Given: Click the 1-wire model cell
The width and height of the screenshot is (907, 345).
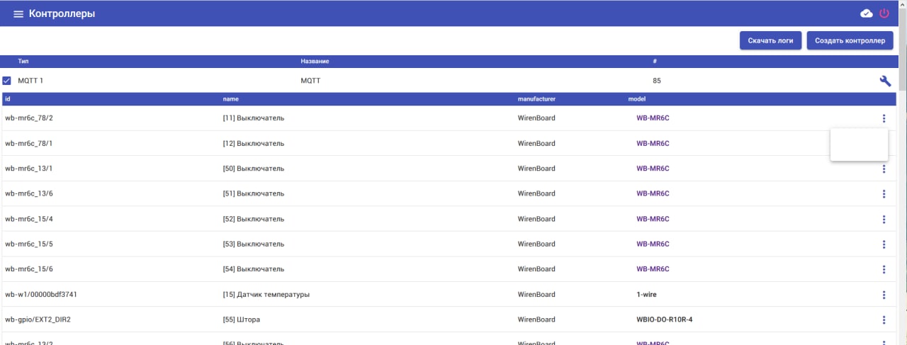Looking at the screenshot, I should pos(647,294).
